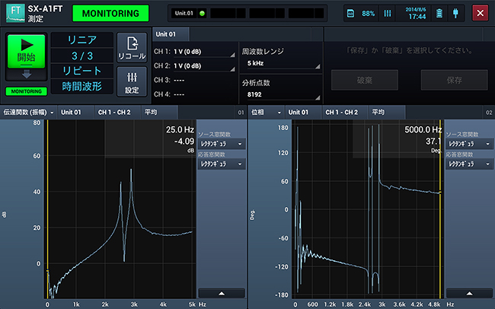Open the 伝達関数 (振幅) graph type dropdown
Viewport: 495px width, 309px height.
click(x=26, y=112)
